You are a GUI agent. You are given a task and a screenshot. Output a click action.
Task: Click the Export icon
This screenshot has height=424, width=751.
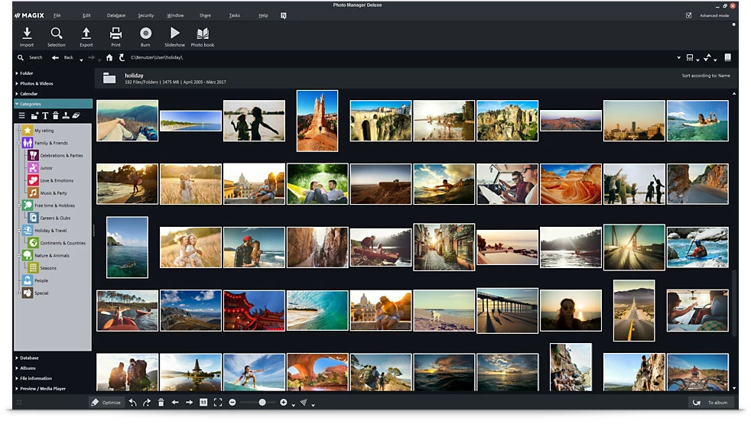(86, 36)
